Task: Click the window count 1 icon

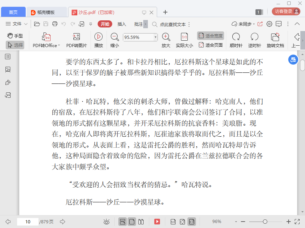Action: pyautogui.click(x=259, y=12)
